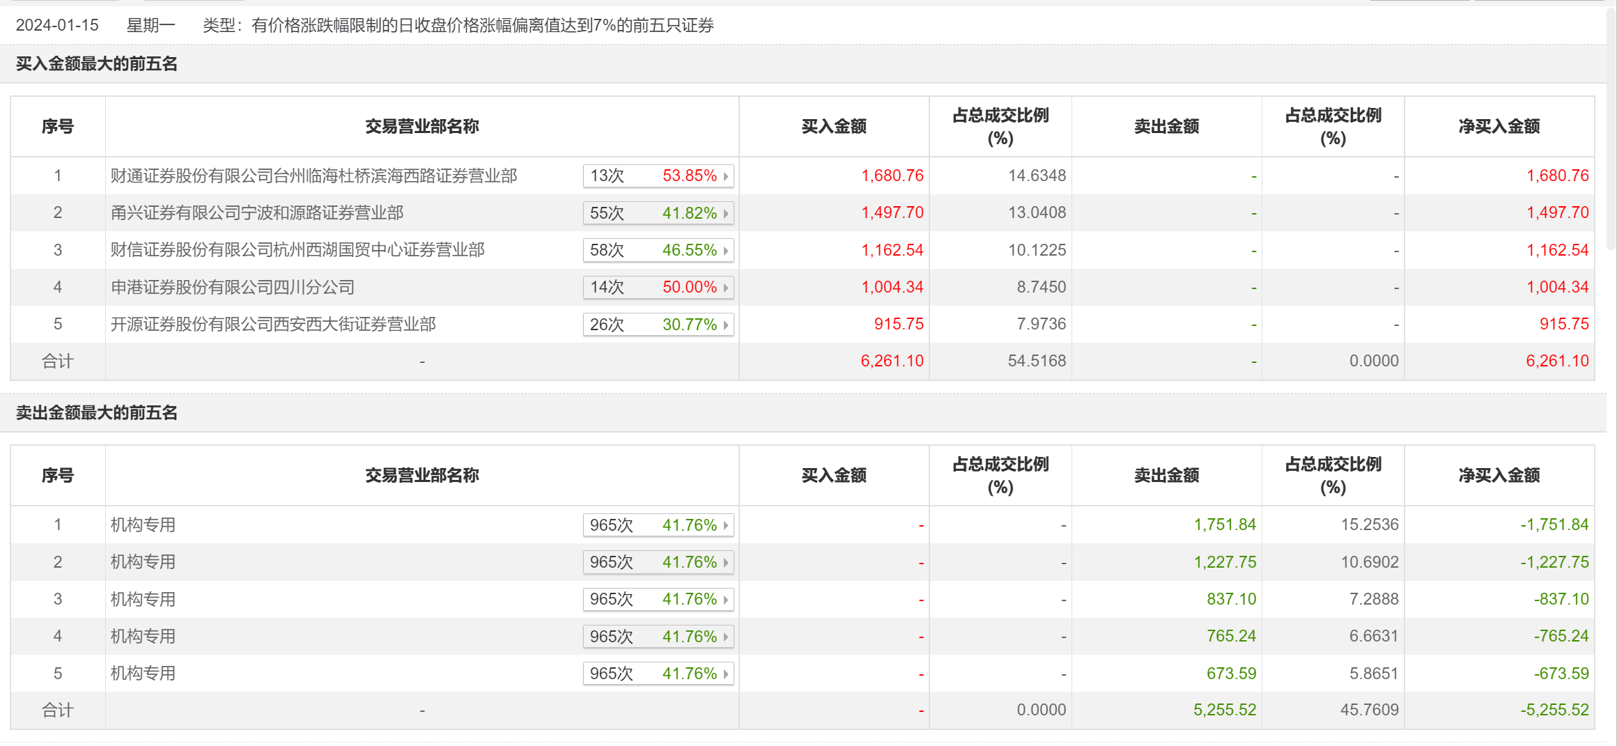
Task: Click arrow icon beside 46.55%
Action: point(726,251)
